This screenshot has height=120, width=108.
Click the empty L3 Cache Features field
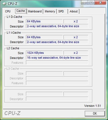pyautogui.click(x=57, y=83)
